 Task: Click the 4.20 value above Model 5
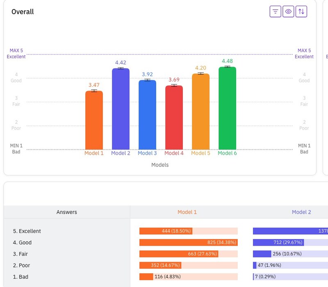(x=200, y=68)
